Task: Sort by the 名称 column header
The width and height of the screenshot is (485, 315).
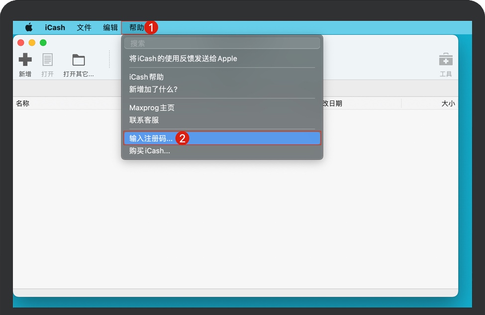Action: click(x=22, y=103)
